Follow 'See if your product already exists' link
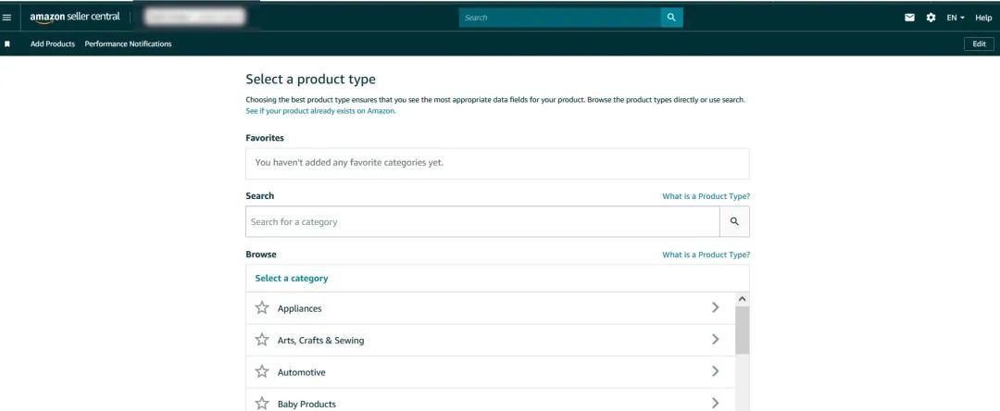Image resolution: width=1000 pixels, height=411 pixels. pos(320,110)
